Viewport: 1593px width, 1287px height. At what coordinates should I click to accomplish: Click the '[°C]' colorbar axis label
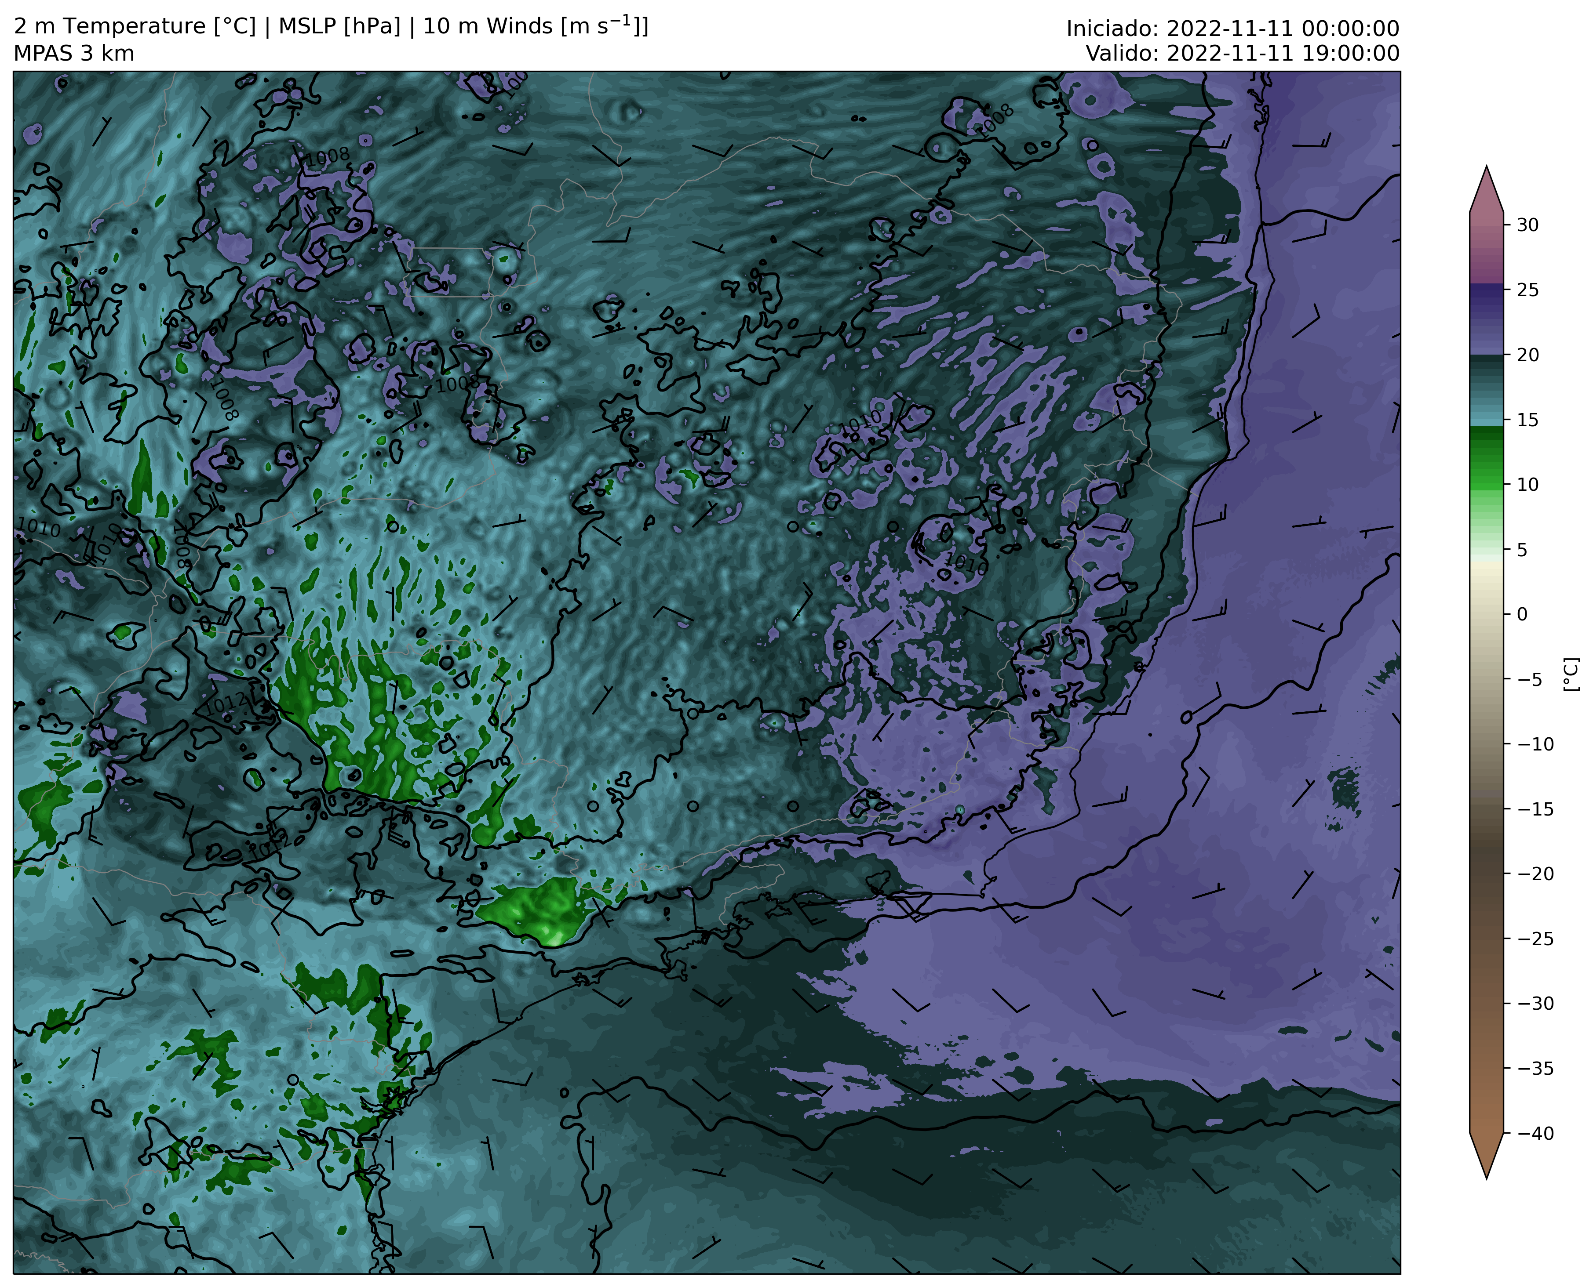(x=1571, y=674)
